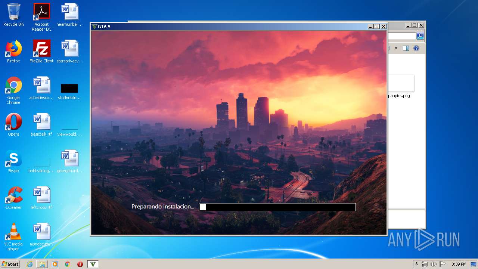Open Google Chrome desktop shortcut
The width and height of the screenshot is (478, 269).
tap(13, 90)
